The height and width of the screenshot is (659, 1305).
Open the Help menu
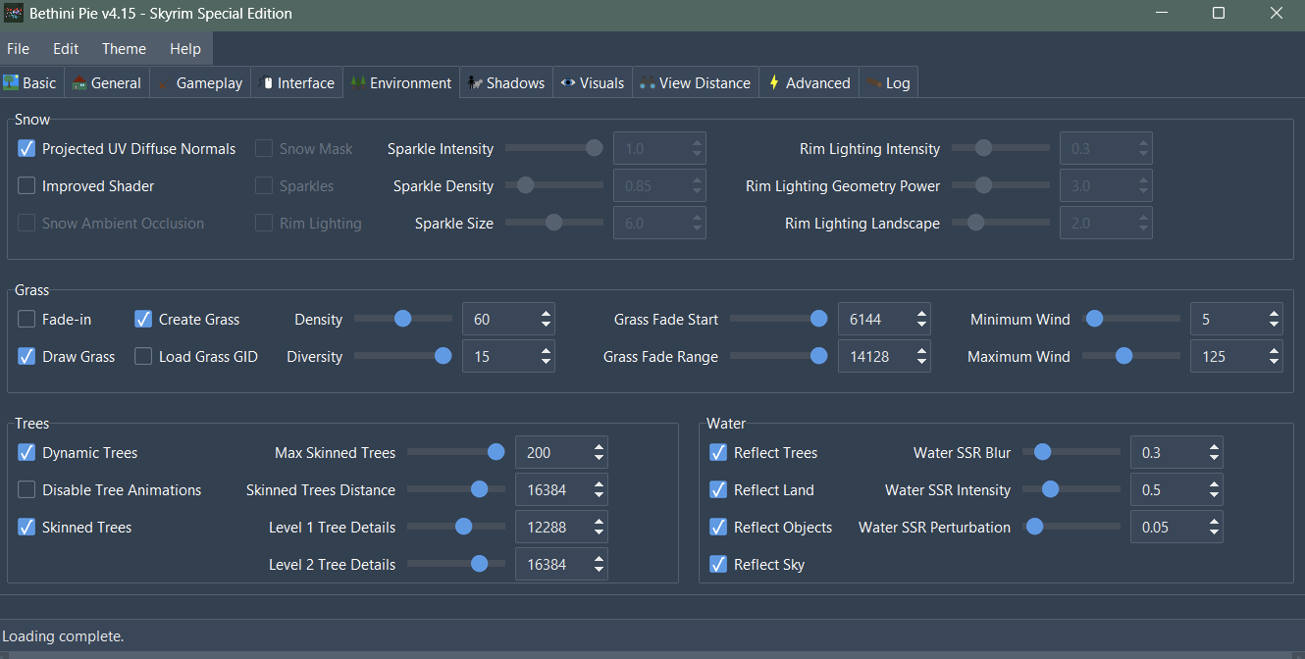coord(184,49)
